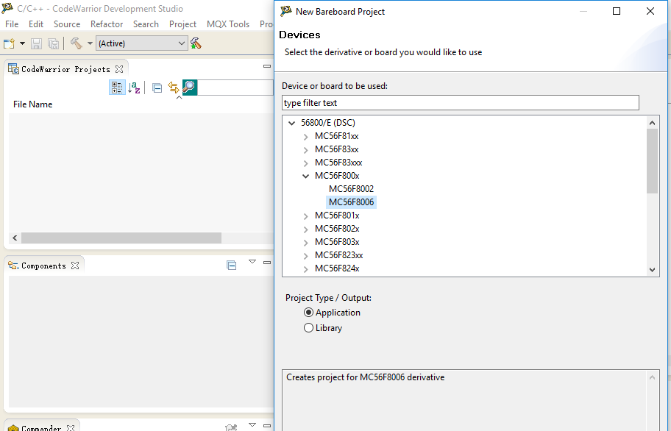The height and width of the screenshot is (431, 671).
Task: Click the Projects horizontal scrollbar thumb
Action: pos(121,238)
